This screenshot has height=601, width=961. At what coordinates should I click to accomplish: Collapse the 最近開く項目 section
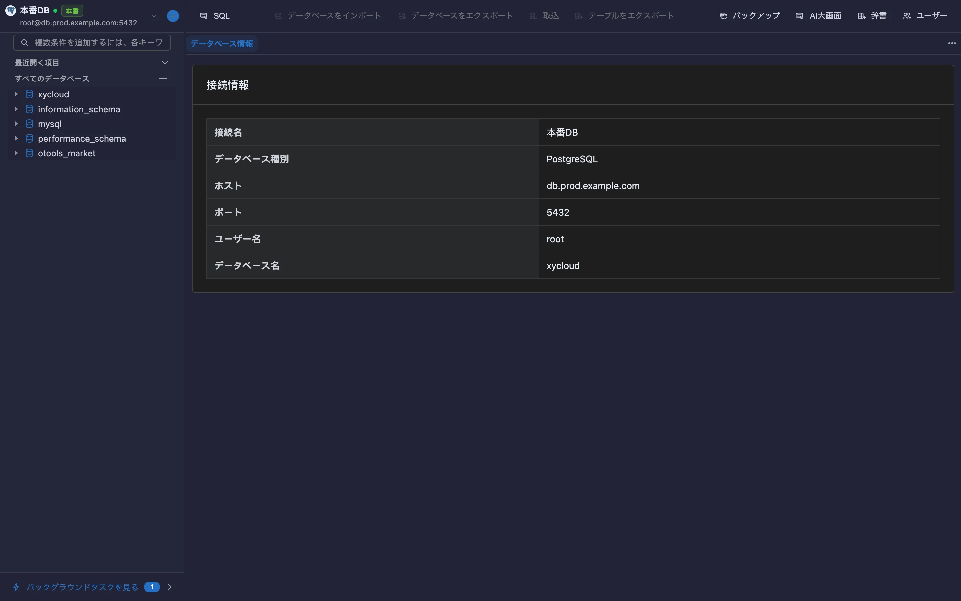[165, 63]
